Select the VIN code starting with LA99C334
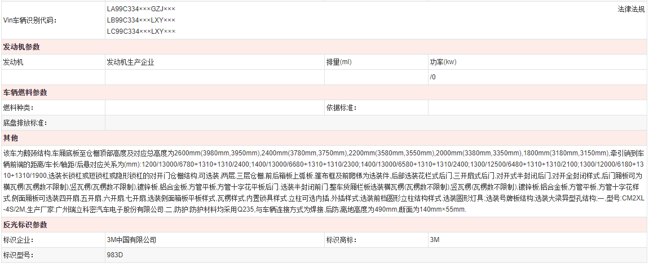 click(x=141, y=9)
